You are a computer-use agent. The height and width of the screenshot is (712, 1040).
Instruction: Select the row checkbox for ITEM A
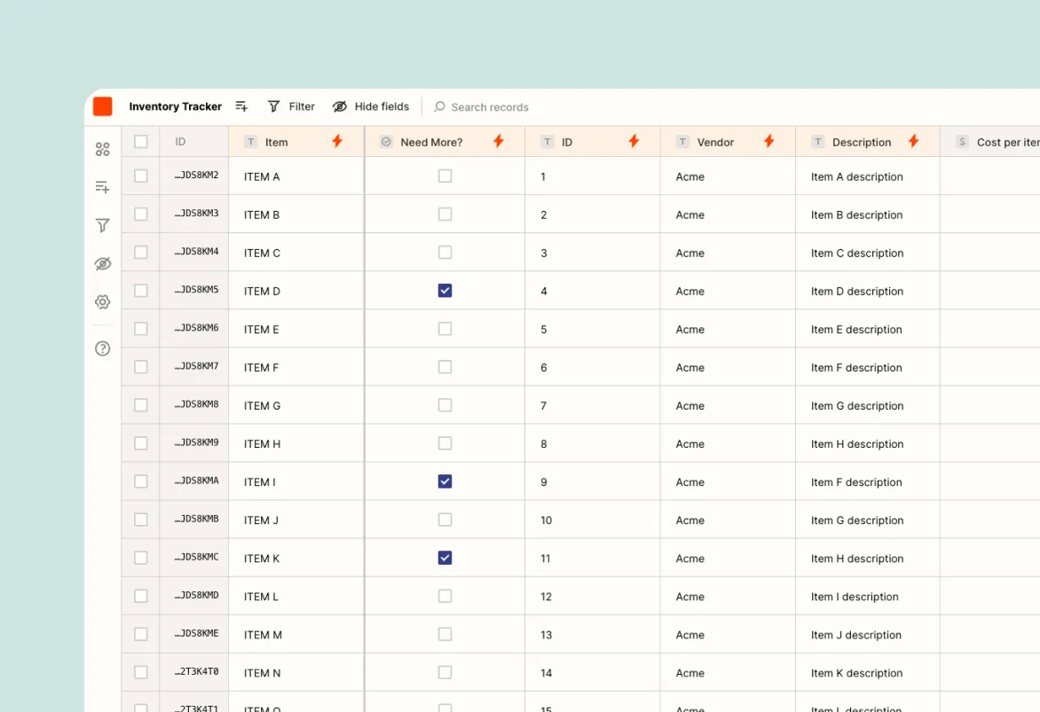[140, 176]
